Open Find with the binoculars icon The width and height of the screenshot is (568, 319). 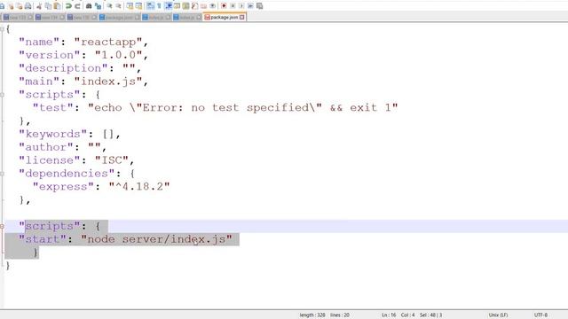[89, 6]
